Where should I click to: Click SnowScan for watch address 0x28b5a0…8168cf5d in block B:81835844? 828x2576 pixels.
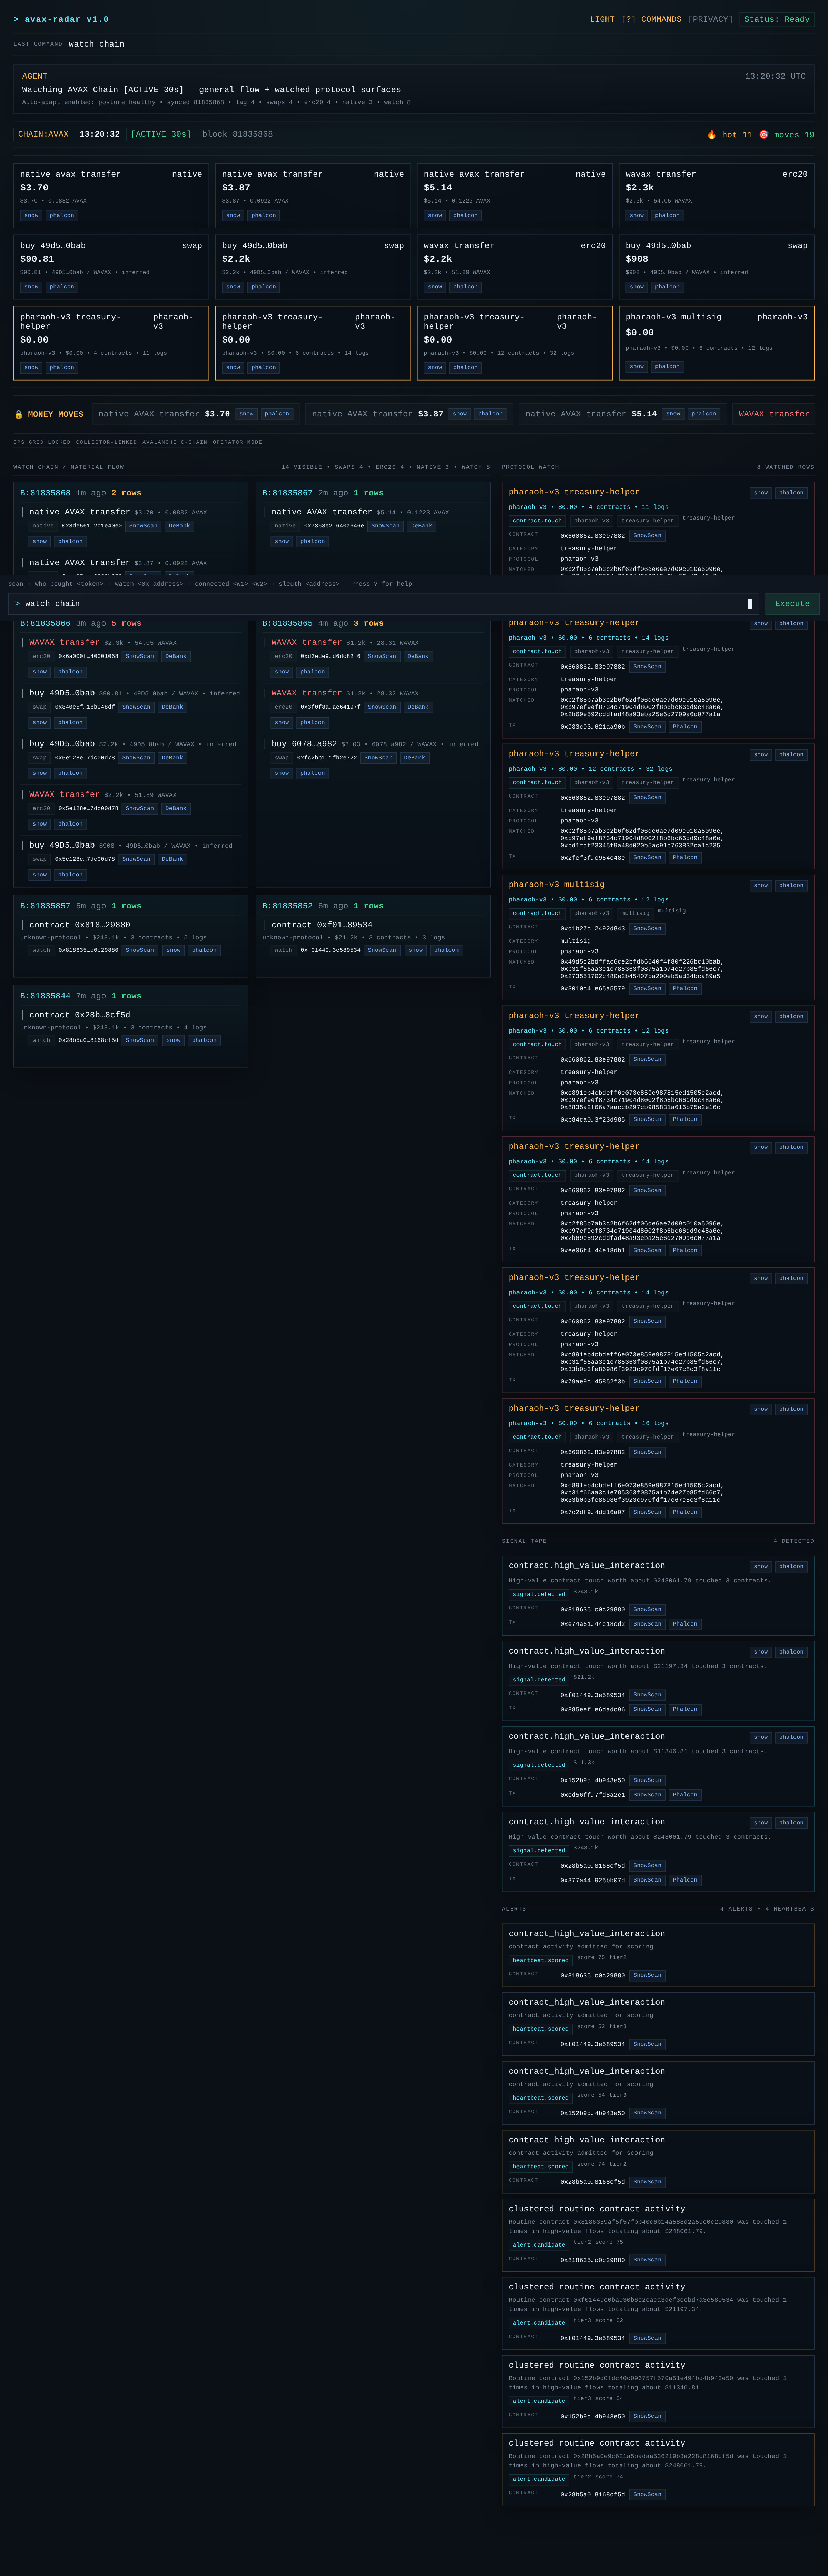click(140, 1041)
